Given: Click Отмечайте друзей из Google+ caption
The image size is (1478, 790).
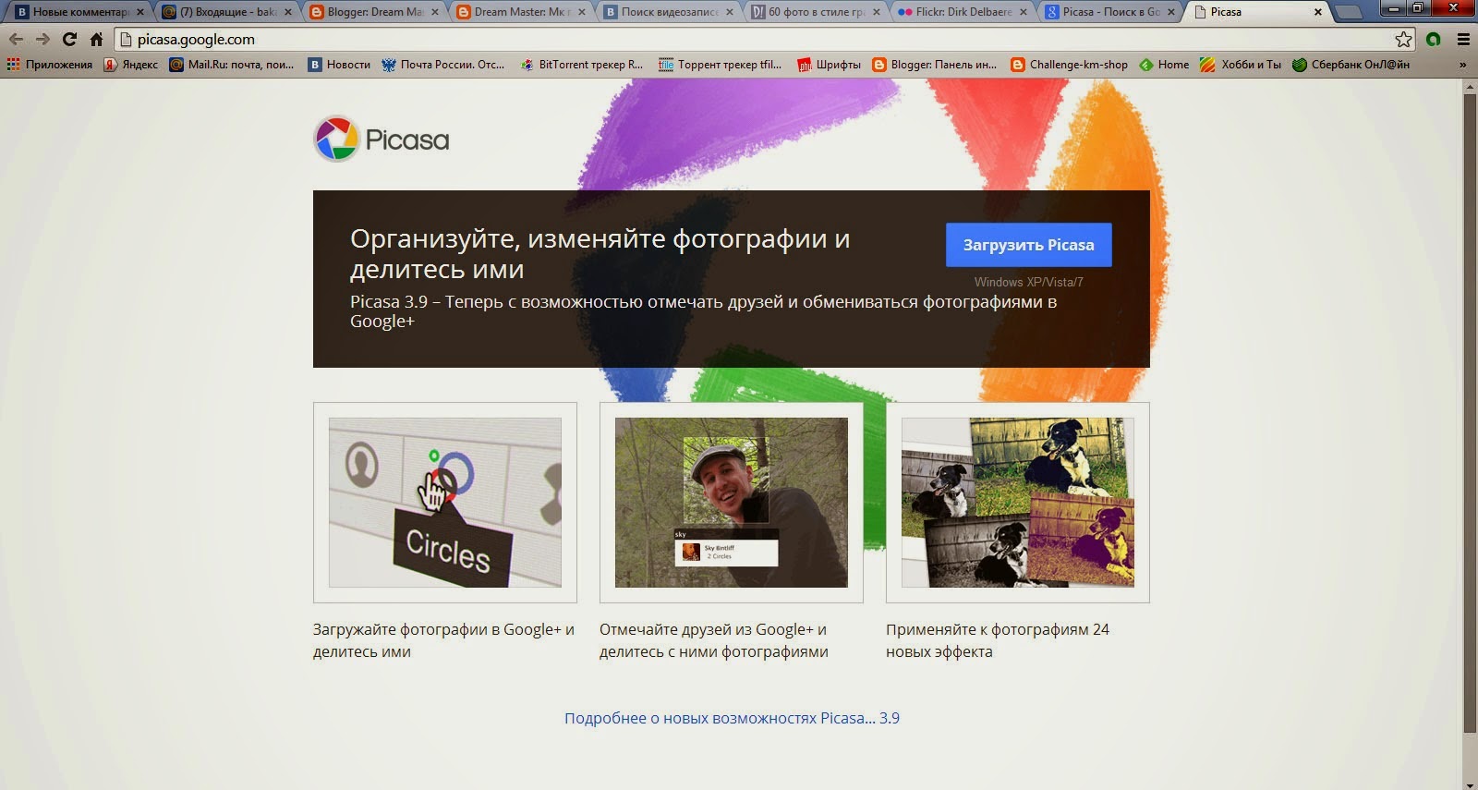Looking at the screenshot, I should (714, 640).
